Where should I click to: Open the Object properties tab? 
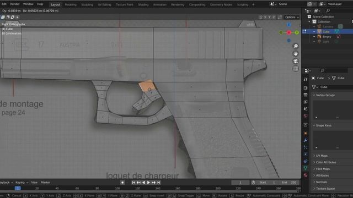pyautogui.click(x=306, y=133)
